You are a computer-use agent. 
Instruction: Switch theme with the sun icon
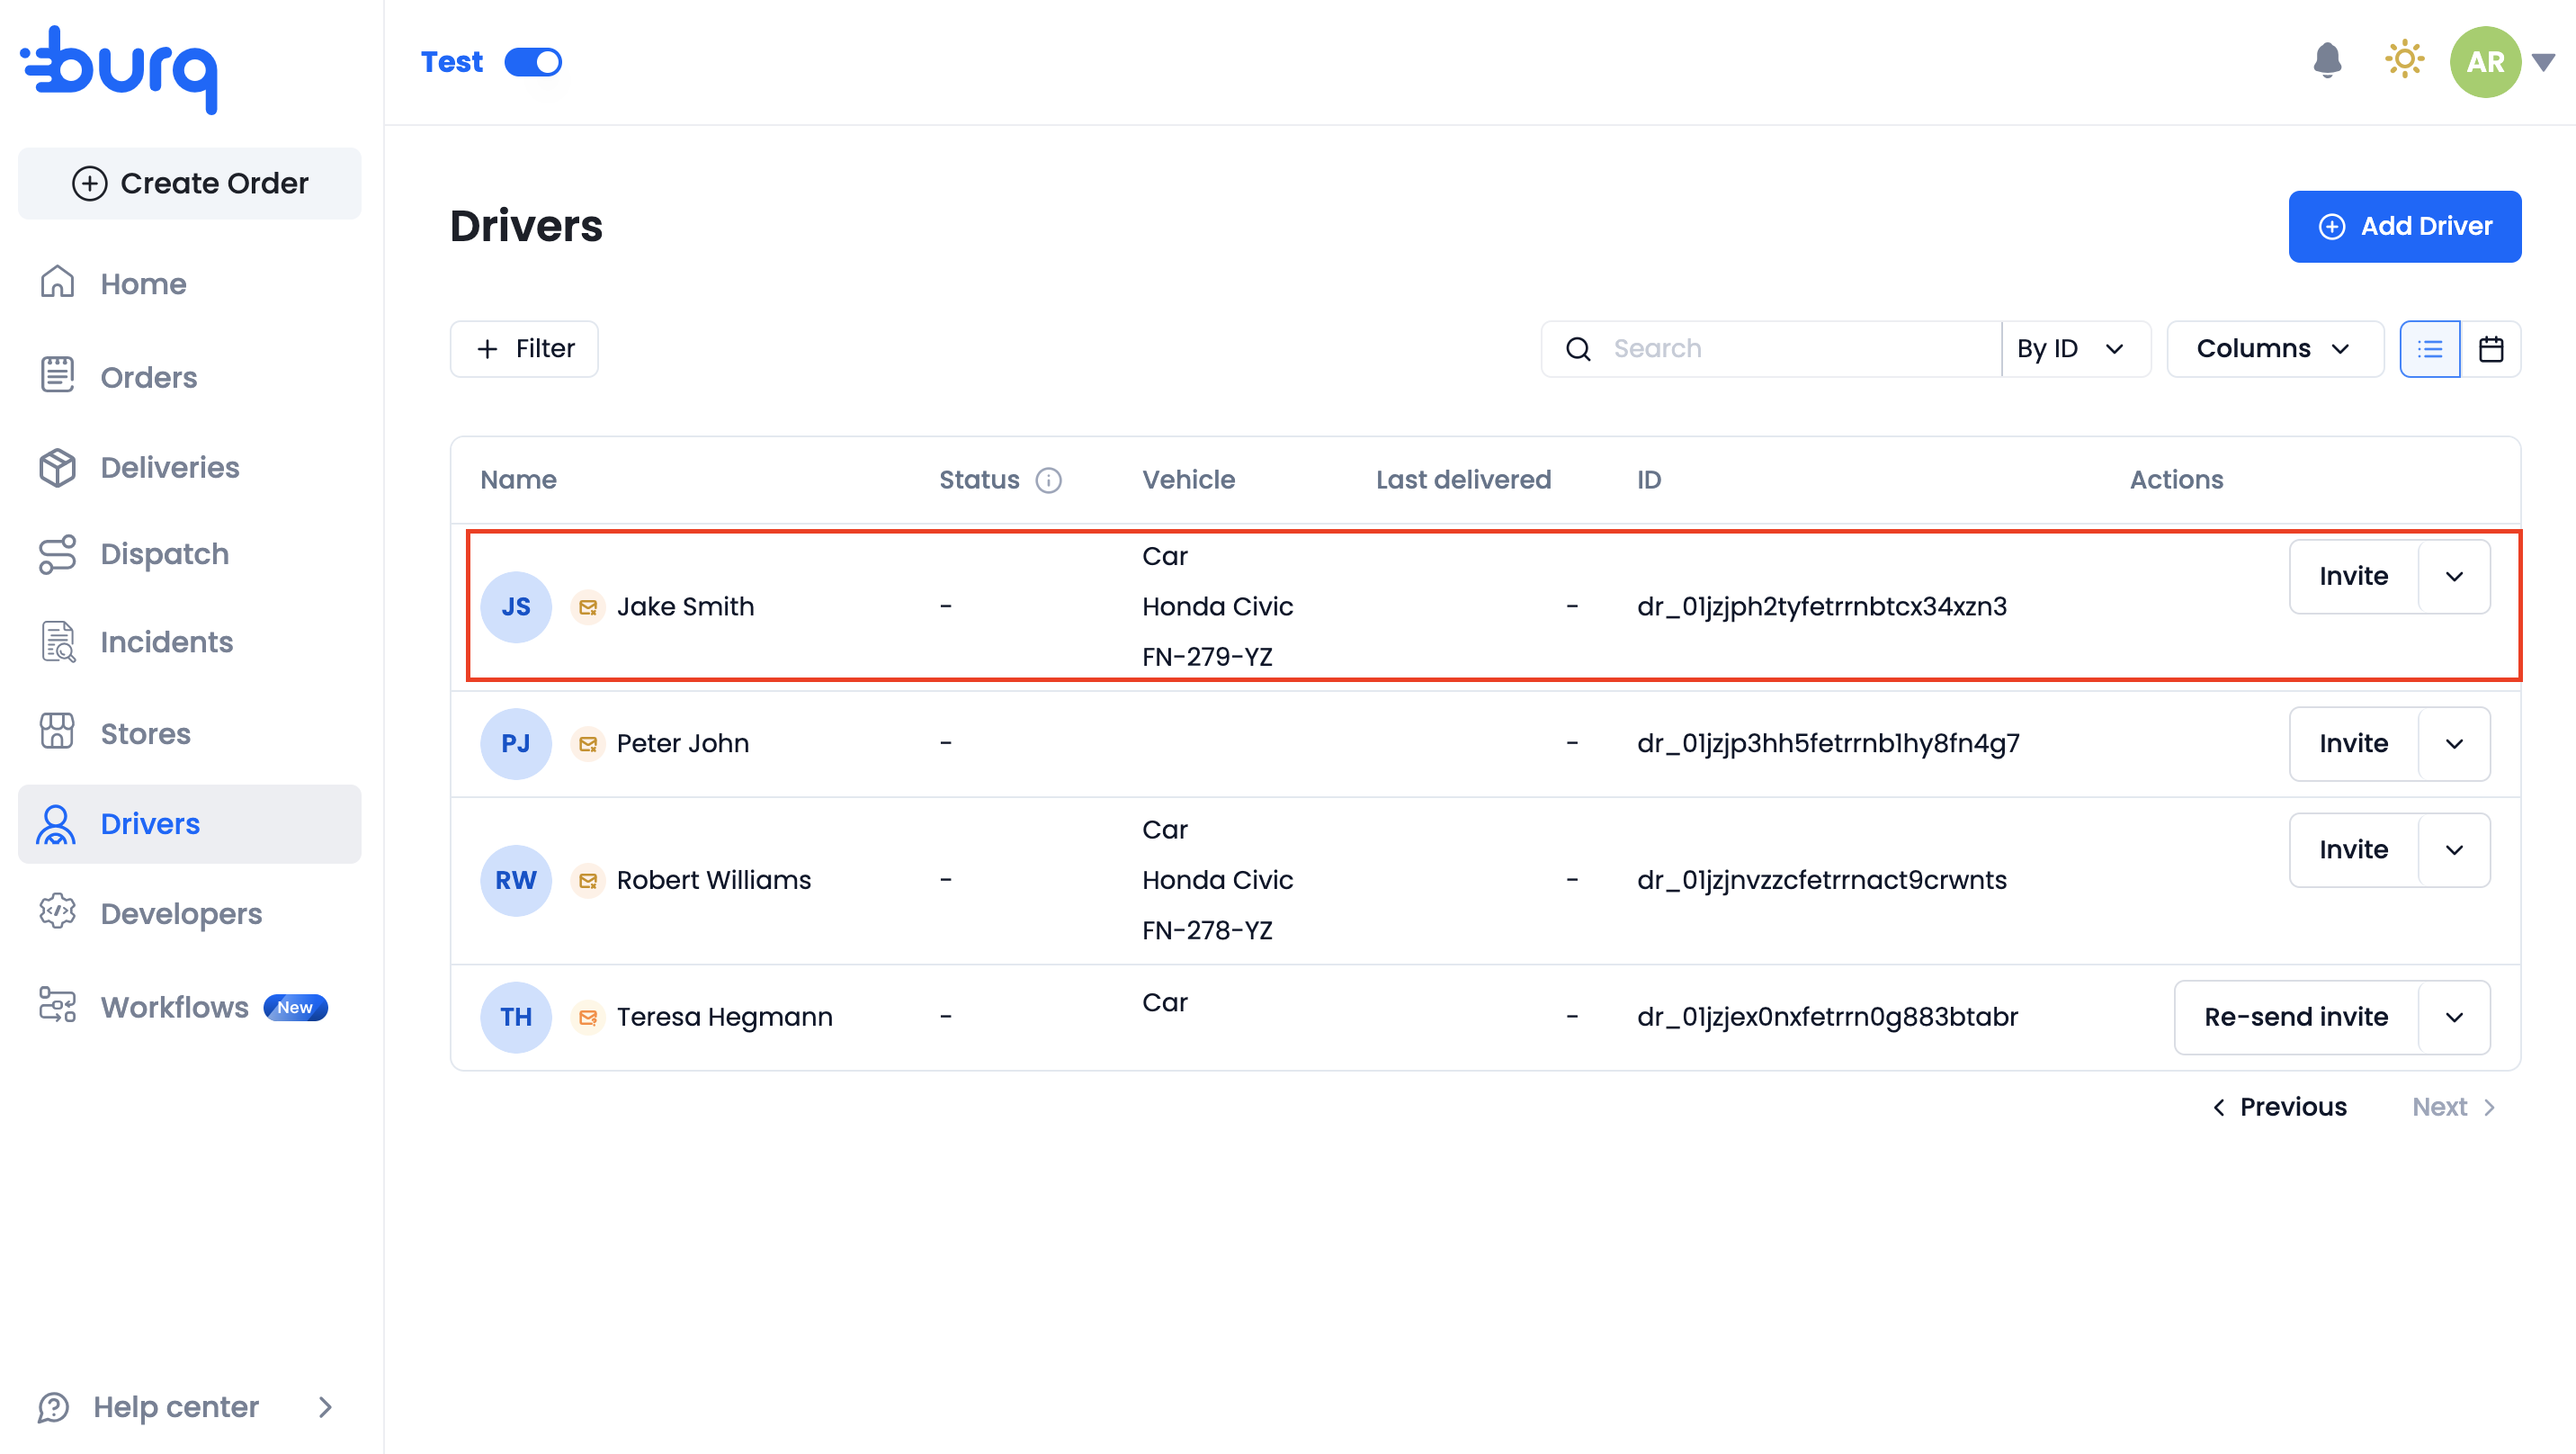coord(2404,60)
